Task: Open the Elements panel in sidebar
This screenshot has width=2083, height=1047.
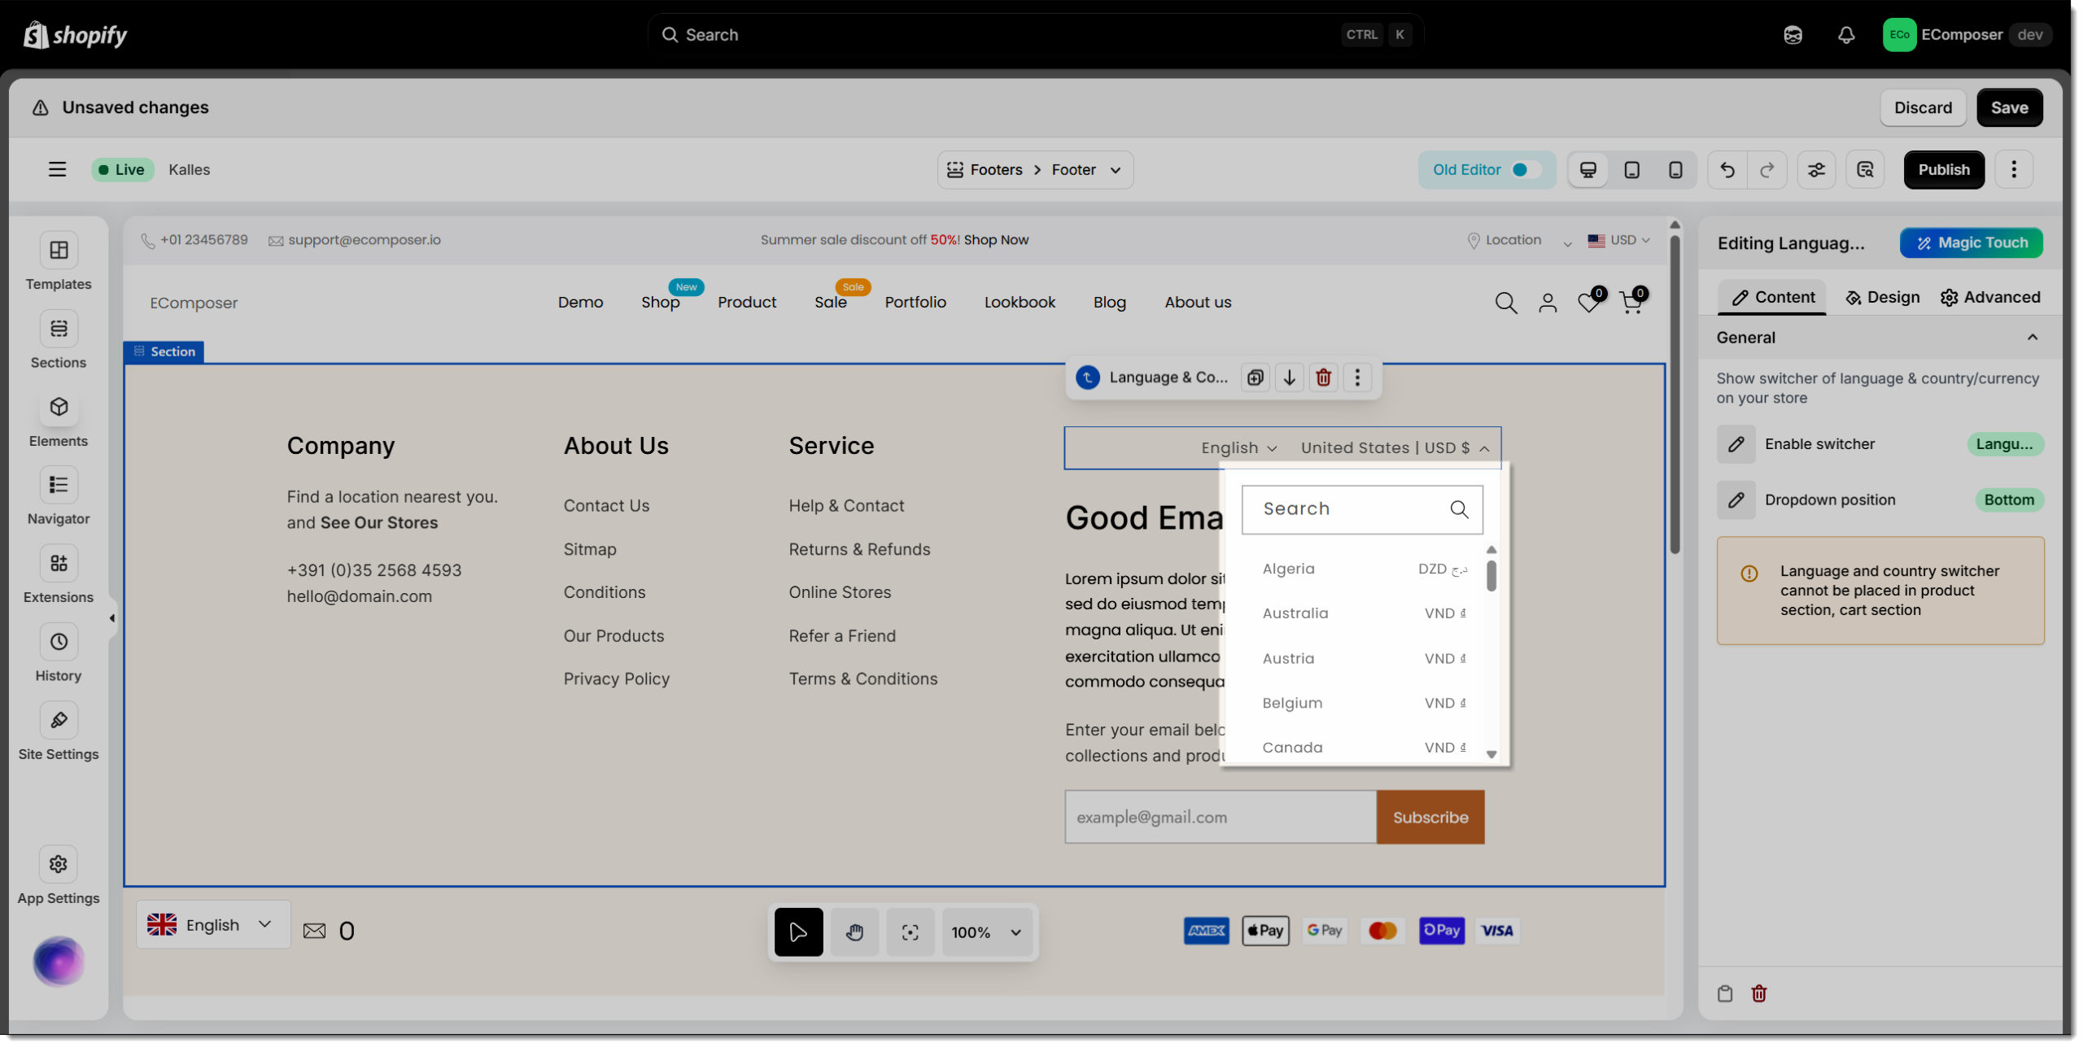Action: (x=59, y=408)
